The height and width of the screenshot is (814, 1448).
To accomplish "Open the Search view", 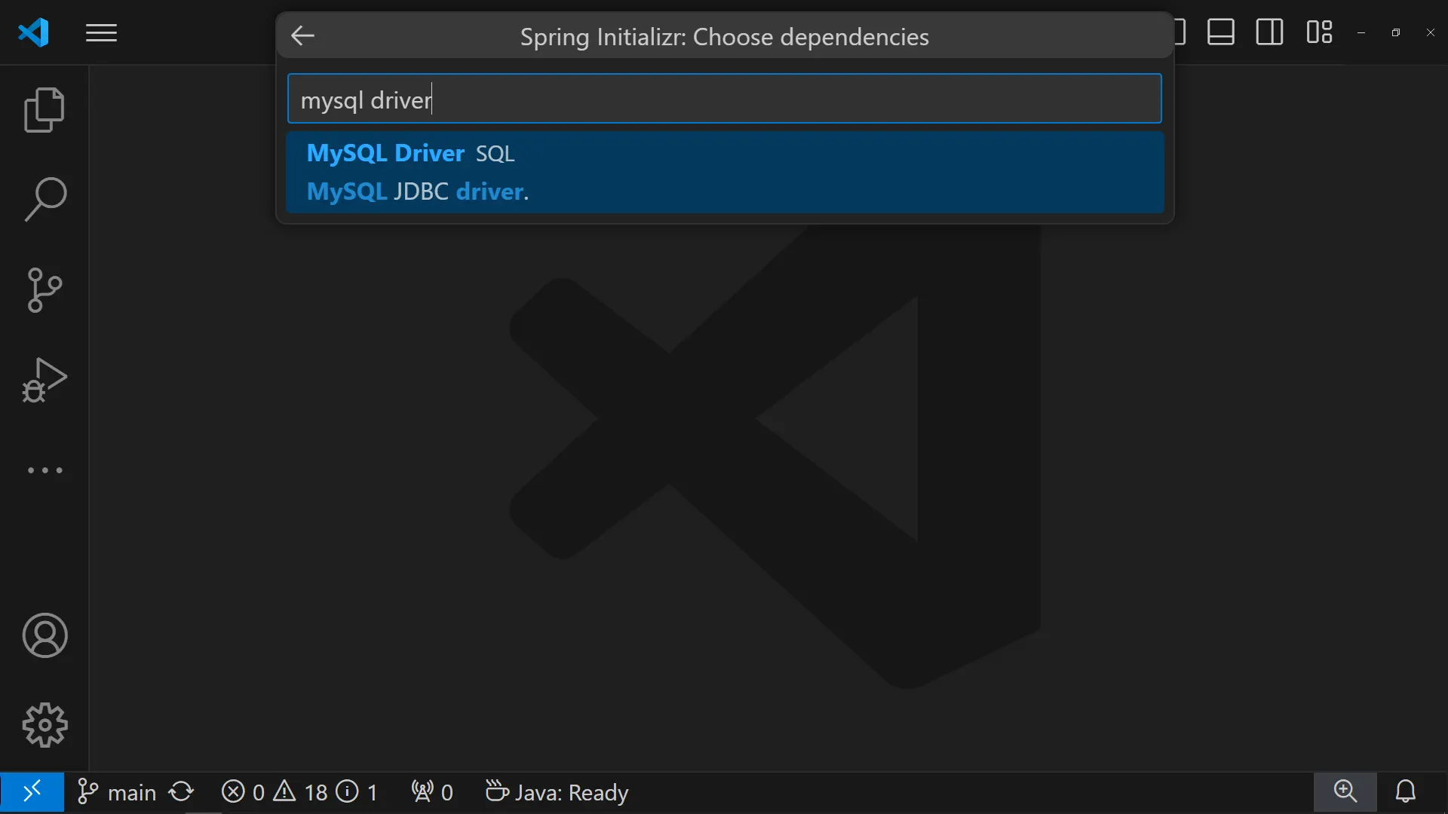I will point(44,200).
